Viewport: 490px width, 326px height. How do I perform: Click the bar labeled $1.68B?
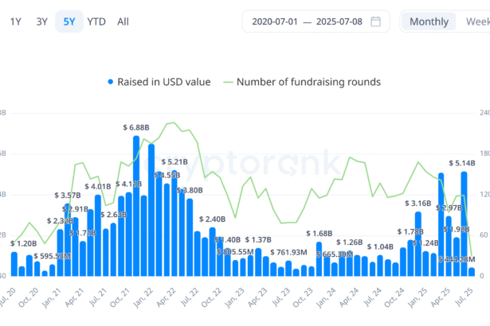319,258
